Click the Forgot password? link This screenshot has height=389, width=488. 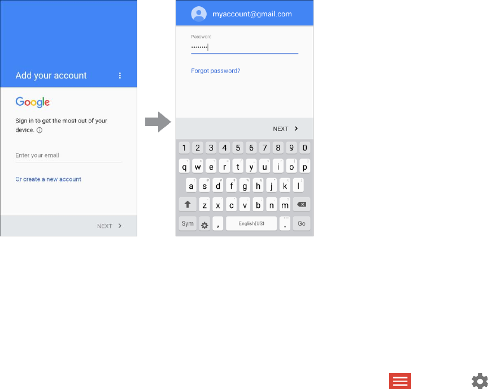pyautogui.click(x=215, y=71)
